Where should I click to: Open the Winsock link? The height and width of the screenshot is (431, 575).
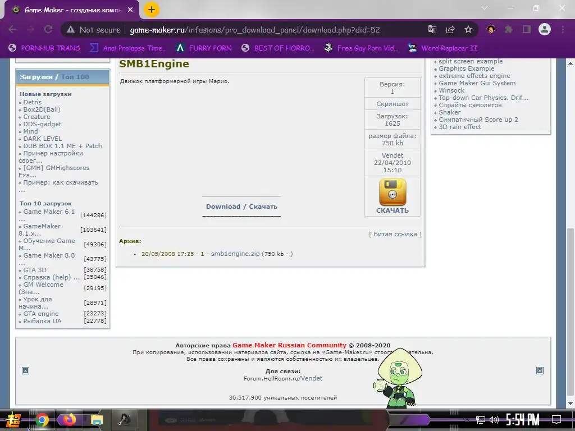tap(452, 90)
